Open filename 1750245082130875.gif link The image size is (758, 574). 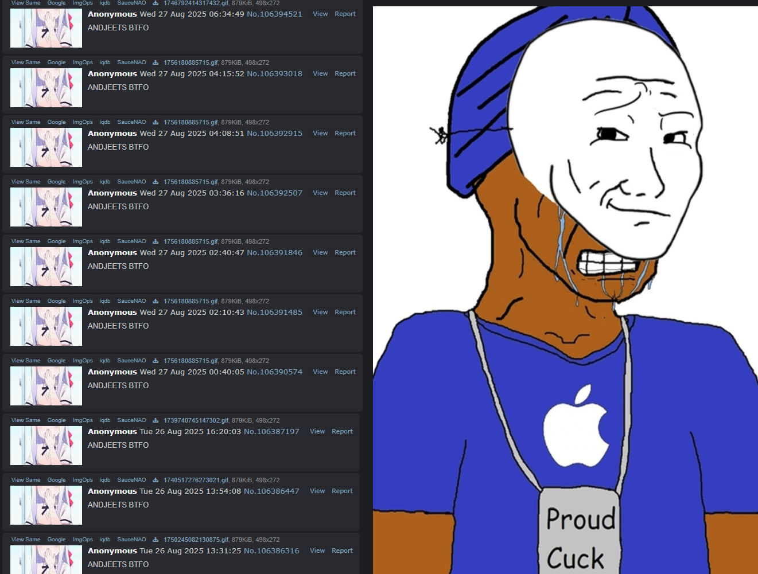click(196, 540)
